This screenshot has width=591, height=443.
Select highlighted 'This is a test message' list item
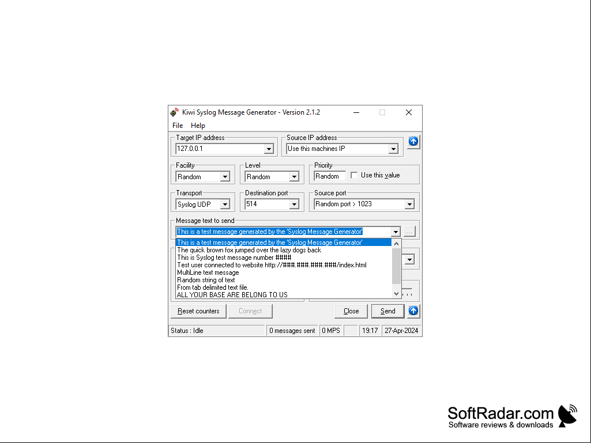click(284, 243)
